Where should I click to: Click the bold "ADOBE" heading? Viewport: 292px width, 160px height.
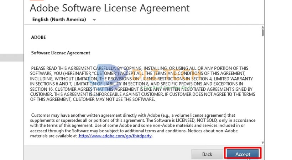coord(38,37)
